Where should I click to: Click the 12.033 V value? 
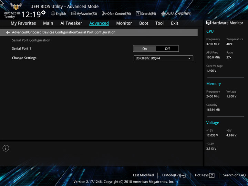pos(212,135)
